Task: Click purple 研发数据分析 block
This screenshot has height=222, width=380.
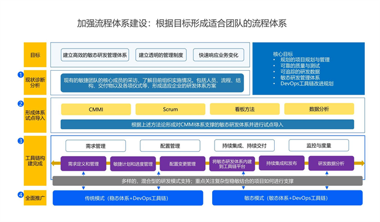Action: [331, 164]
